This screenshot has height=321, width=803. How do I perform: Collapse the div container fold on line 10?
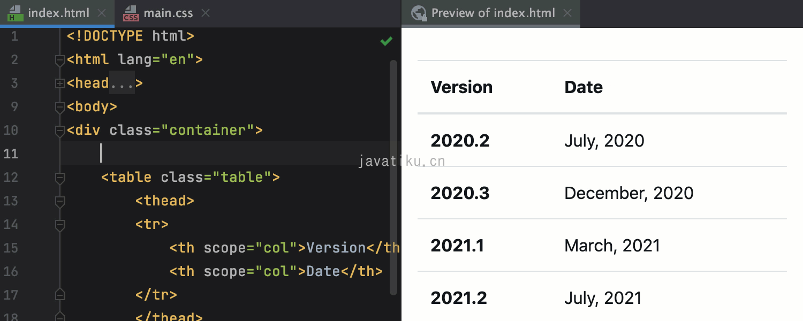pos(60,131)
